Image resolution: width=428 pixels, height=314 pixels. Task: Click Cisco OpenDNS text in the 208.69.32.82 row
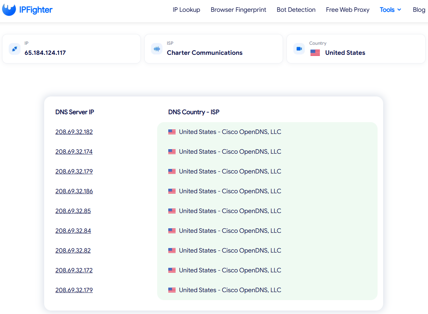point(251,251)
